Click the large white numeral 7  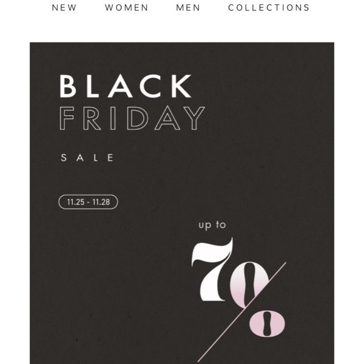click(x=212, y=269)
